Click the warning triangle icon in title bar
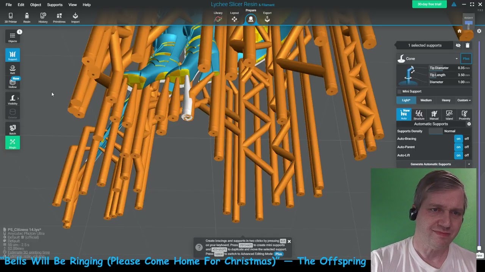 [454, 5]
